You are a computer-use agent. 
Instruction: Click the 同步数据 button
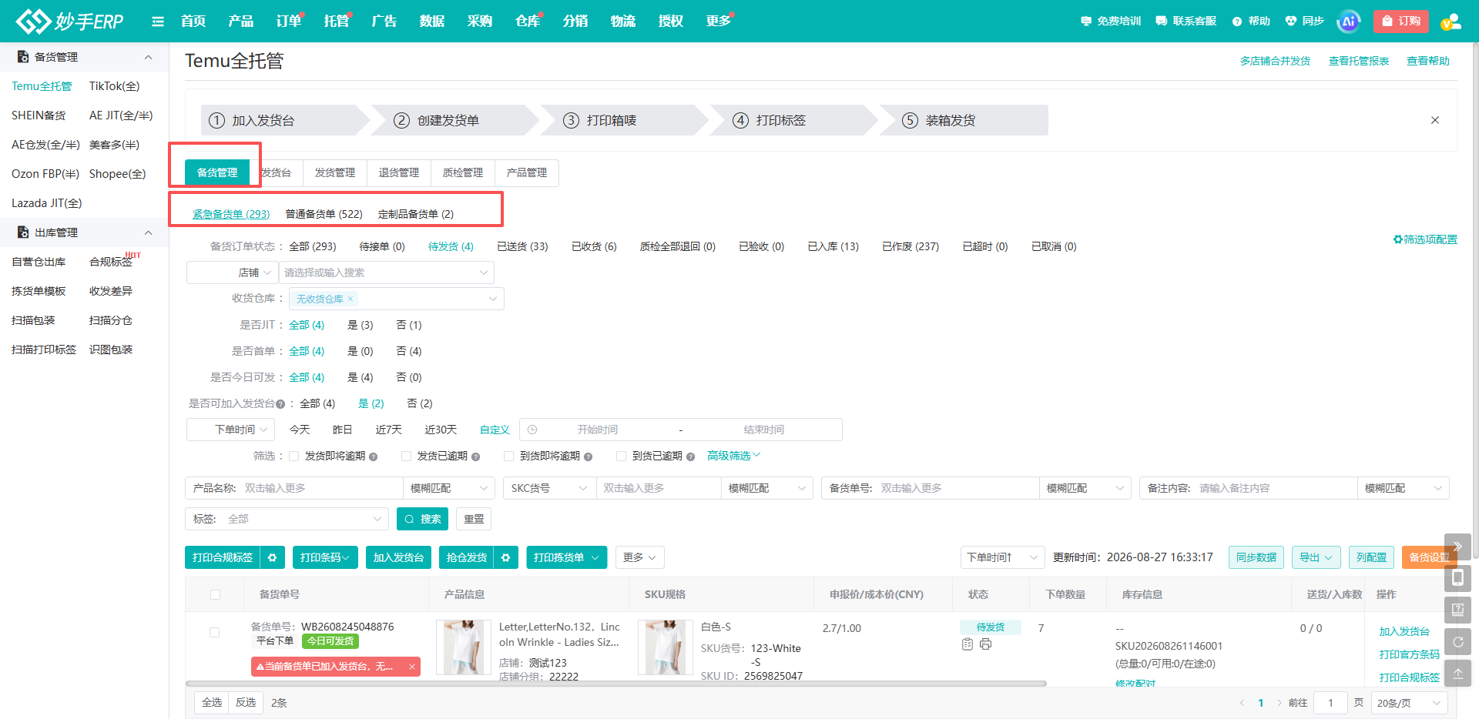pos(1256,557)
